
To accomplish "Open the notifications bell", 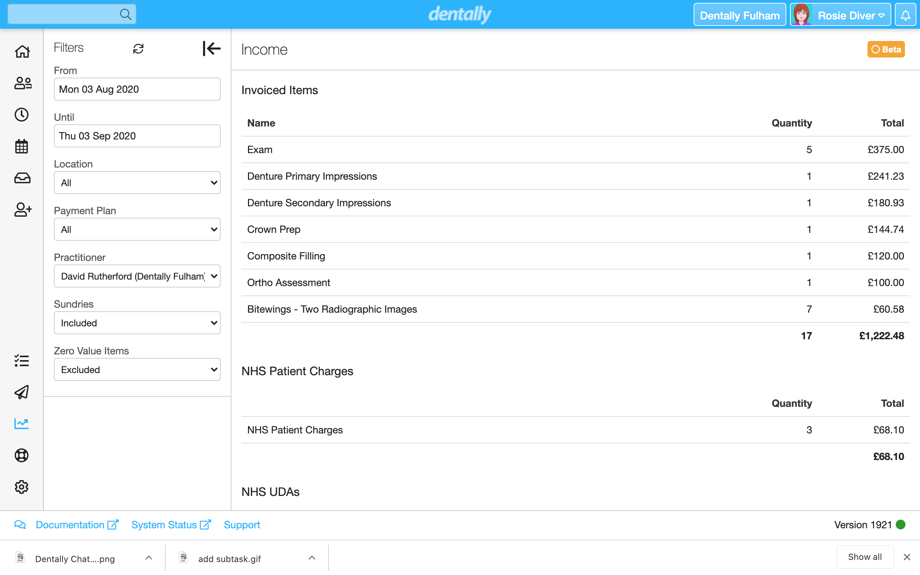I will 906,15.
